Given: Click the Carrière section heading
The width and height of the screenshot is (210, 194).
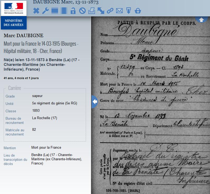Looking at the screenshot, I should point(15,88).
